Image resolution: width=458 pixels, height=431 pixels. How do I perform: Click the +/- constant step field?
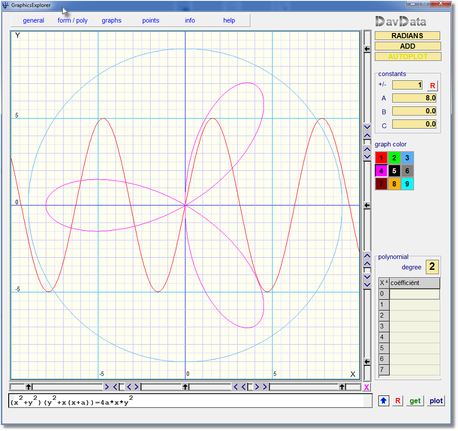point(408,85)
